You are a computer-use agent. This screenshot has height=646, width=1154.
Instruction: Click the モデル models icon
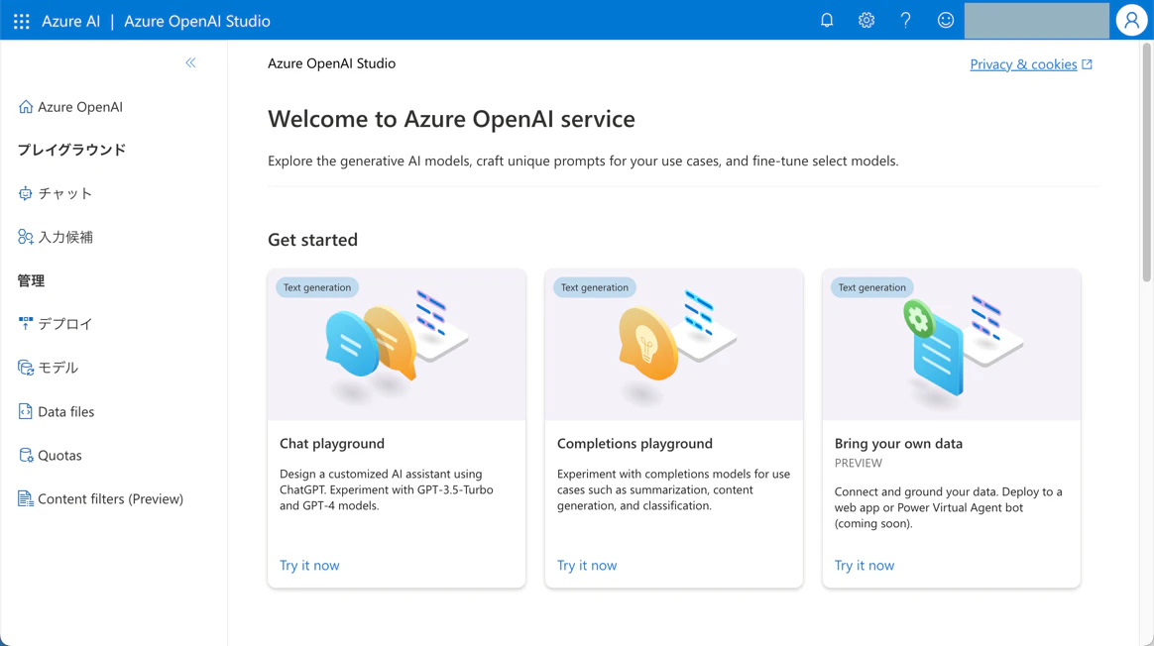[26, 368]
